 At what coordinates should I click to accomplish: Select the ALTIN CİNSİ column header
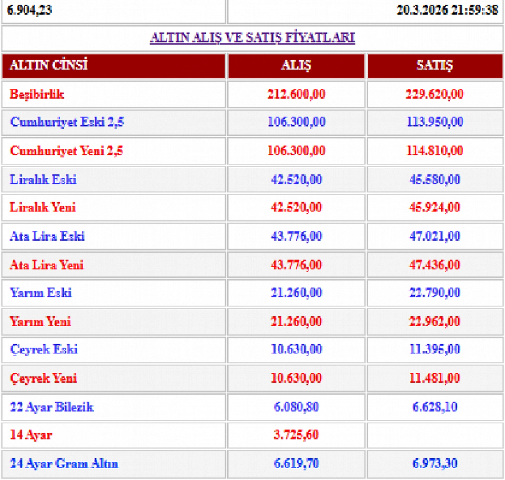113,66
